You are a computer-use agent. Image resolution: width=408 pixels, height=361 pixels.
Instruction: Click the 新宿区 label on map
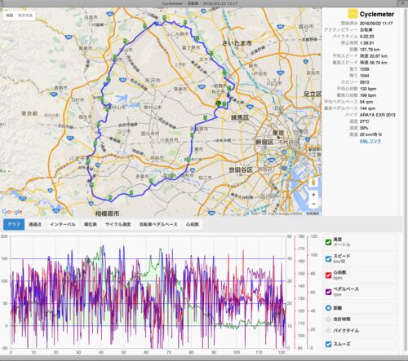coord(264,143)
